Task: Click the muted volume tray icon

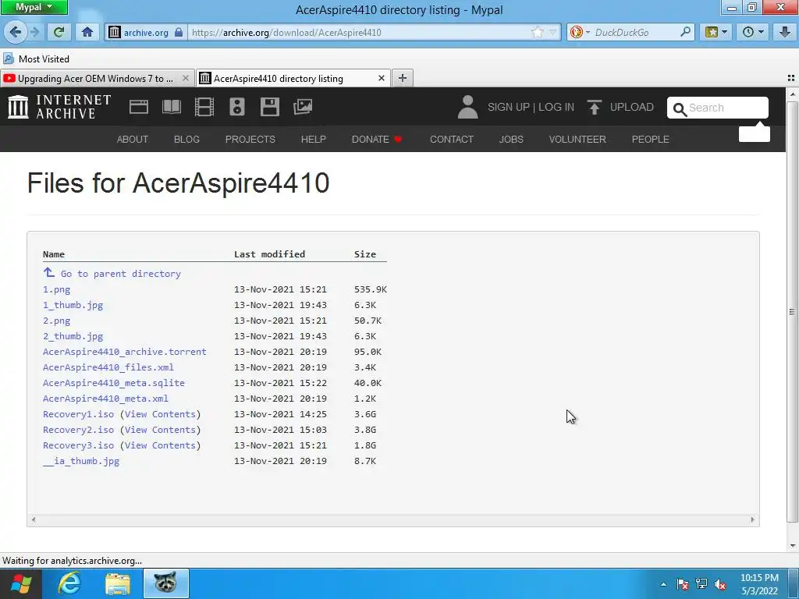Action: point(720,584)
